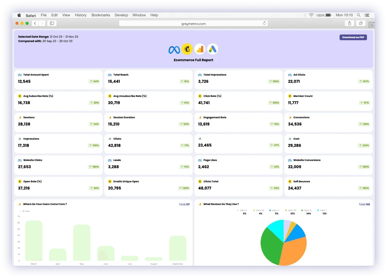Click the Meta logo in the report header
387x278 pixels.
point(174,49)
